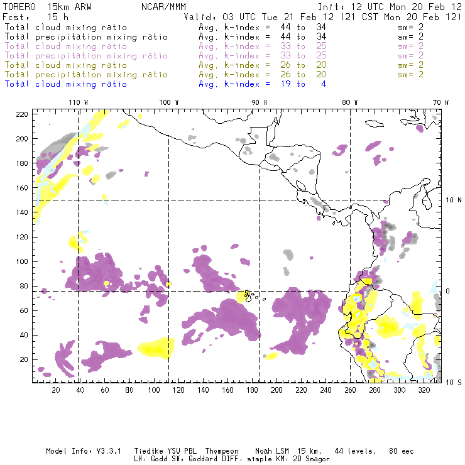The image size is (465, 465).
Task: Click the purple 'Total precipitation mixing ratio' legend entry
Action: (x=86, y=56)
